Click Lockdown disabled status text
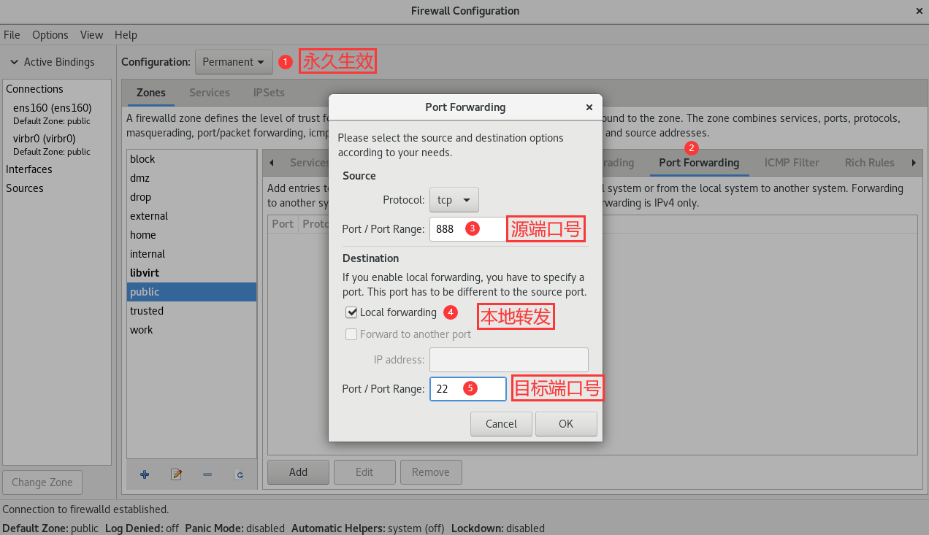 coord(498,528)
